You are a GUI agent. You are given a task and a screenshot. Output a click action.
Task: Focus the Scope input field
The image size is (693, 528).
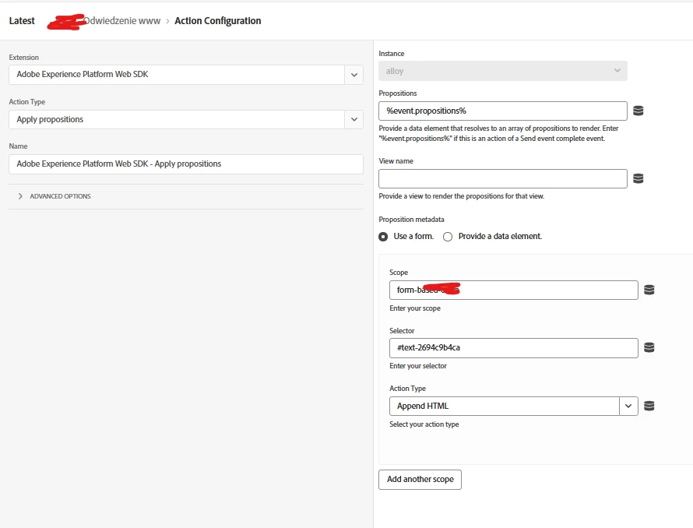pyautogui.click(x=514, y=290)
